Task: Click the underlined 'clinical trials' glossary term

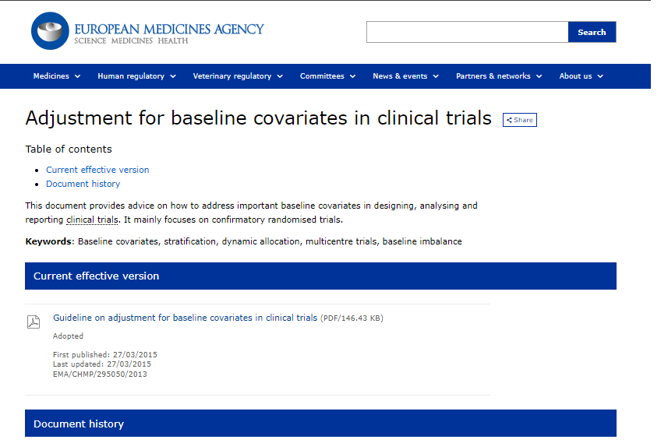Action: [x=92, y=220]
